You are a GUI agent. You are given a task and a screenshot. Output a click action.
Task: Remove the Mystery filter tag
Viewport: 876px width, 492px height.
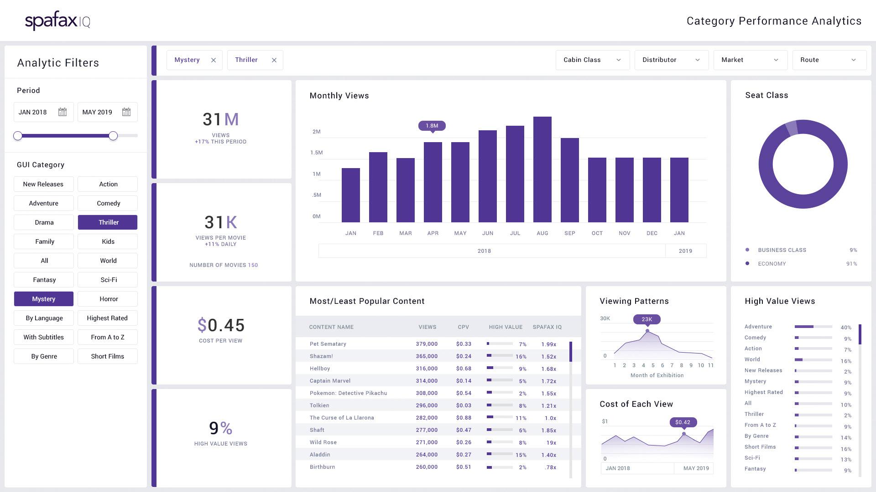214,60
